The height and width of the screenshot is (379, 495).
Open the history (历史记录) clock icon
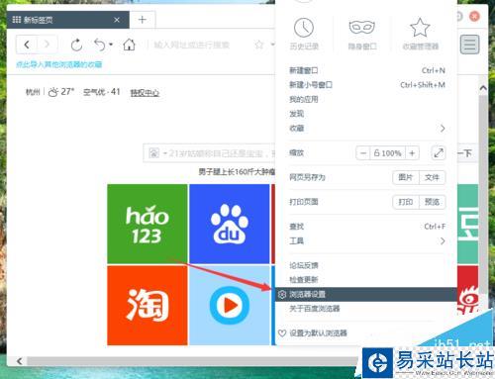pos(304,28)
